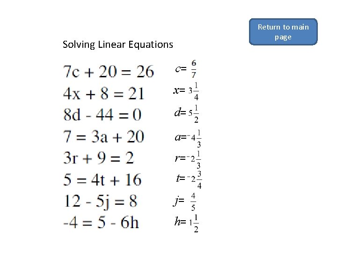Click the answer for a

[x=188, y=137]
